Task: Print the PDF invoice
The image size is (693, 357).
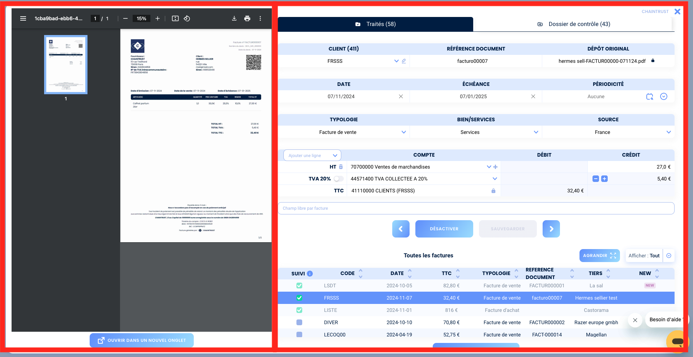Action: pyautogui.click(x=247, y=18)
